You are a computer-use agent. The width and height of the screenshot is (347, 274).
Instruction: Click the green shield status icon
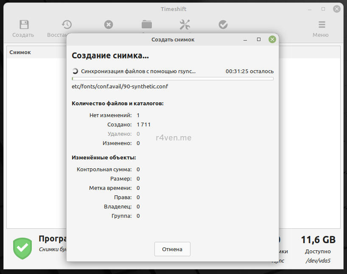[22, 248]
